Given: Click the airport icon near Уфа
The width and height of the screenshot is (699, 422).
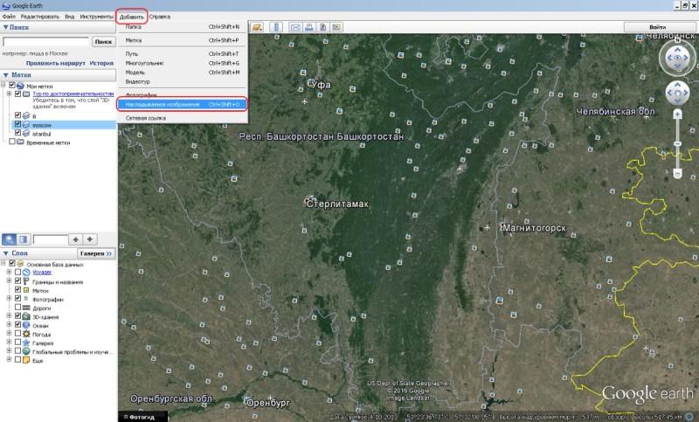Looking at the screenshot, I should pos(304,101).
